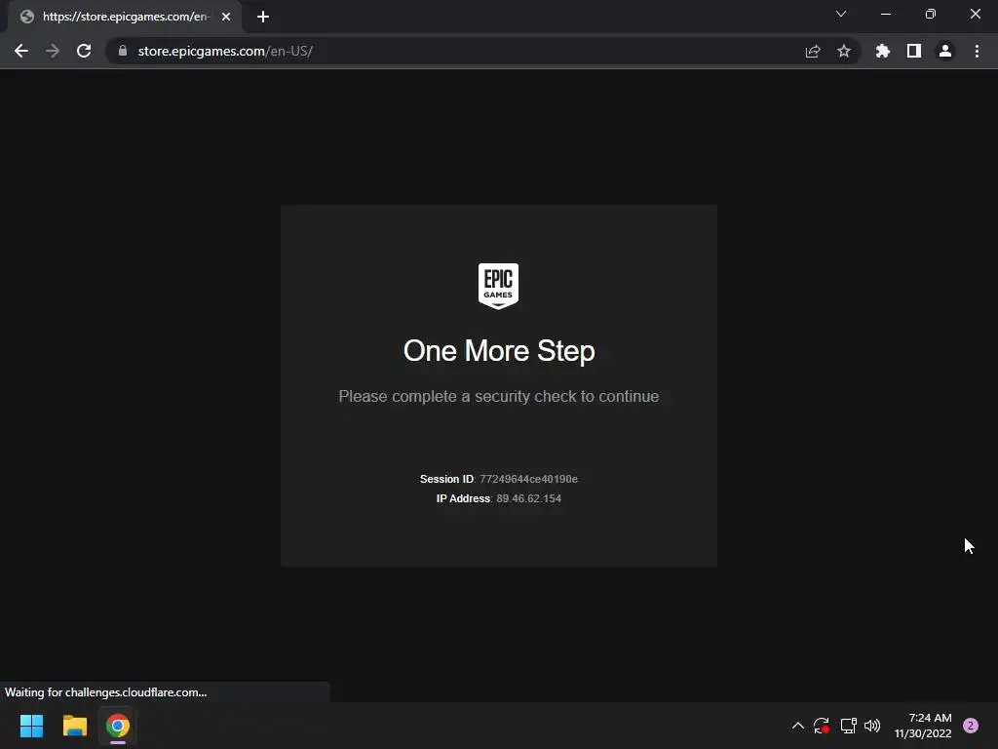Restore down the Chrome window
This screenshot has height=749, width=998.
tap(931, 14)
